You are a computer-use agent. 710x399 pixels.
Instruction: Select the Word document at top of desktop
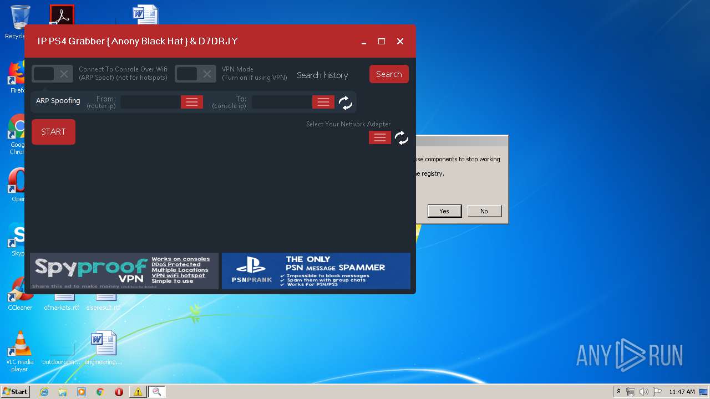(x=146, y=15)
